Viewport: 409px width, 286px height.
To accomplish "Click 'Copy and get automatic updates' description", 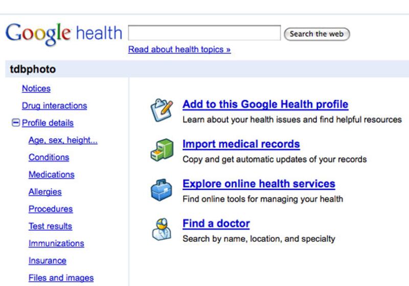I will click(275, 159).
